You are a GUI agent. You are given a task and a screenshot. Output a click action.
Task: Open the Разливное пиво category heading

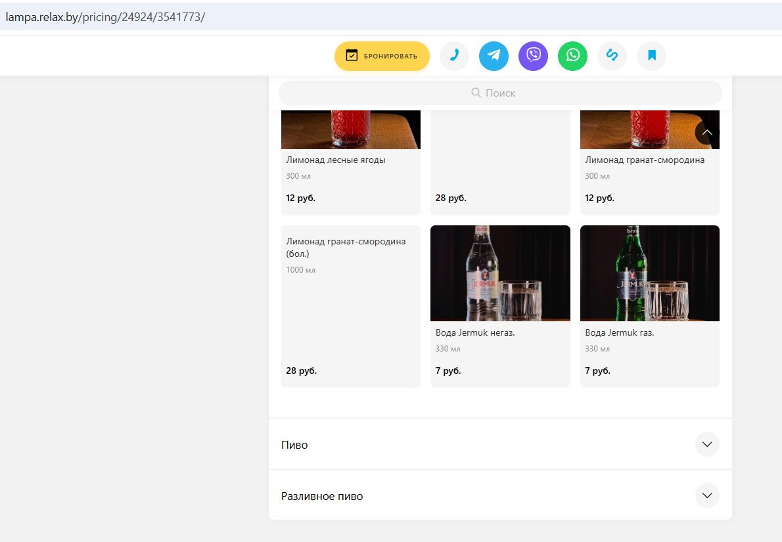click(322, 496)
